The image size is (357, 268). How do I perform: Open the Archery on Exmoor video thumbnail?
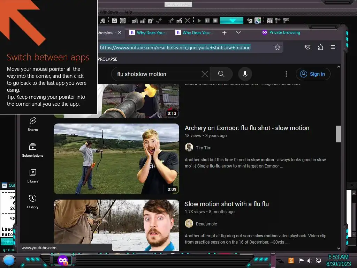[116, 159]
